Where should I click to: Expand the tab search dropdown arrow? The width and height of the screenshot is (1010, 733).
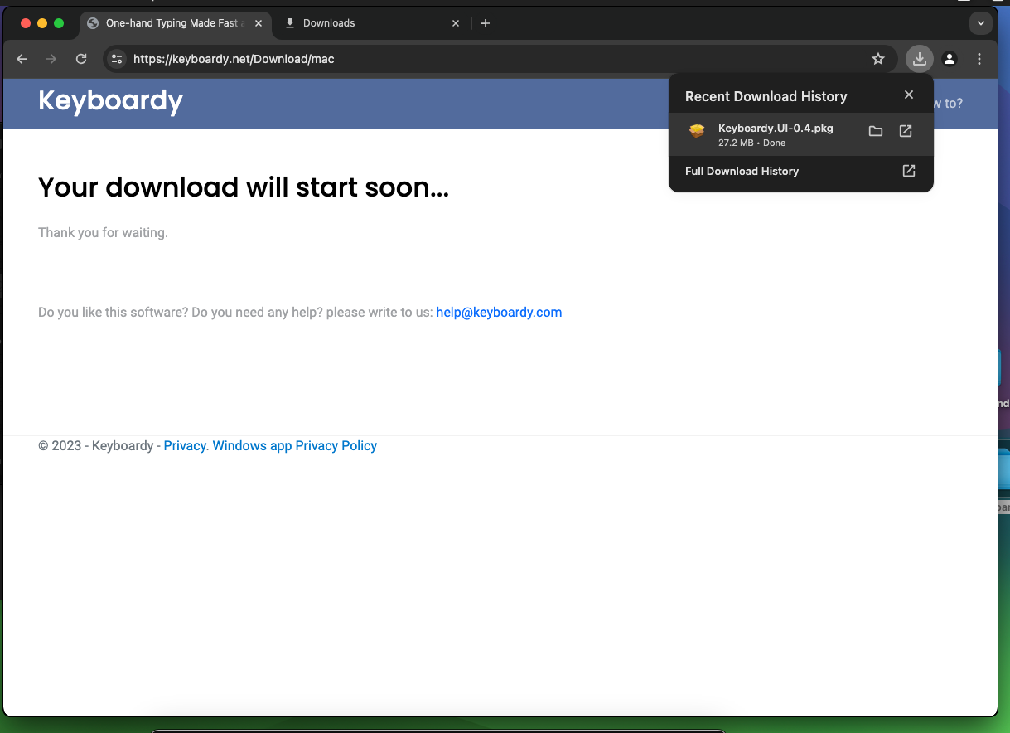click(981, 23)
